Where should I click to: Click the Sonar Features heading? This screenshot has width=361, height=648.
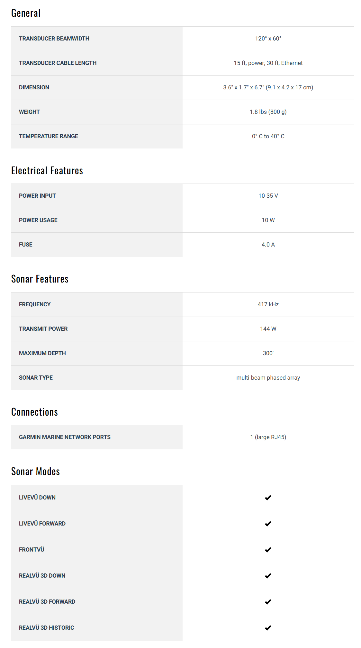(x=40, y=279)
